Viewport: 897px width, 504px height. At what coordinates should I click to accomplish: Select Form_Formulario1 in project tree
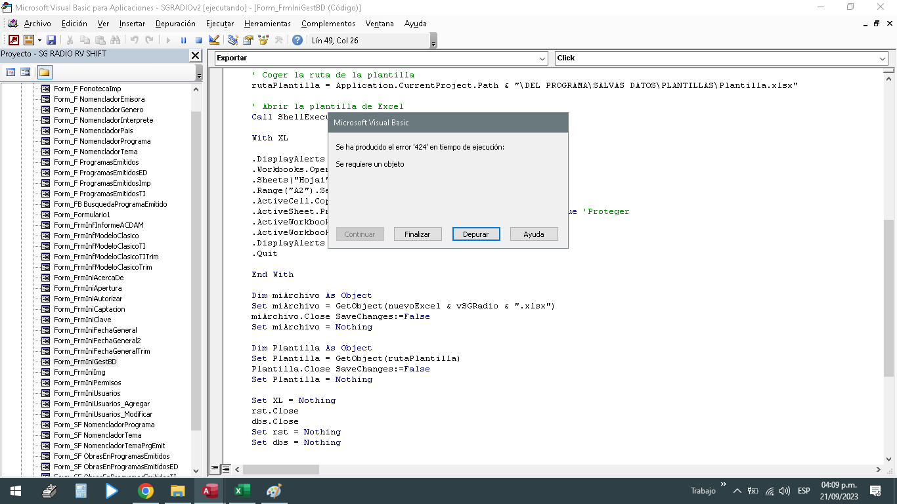tap(82, 215)
